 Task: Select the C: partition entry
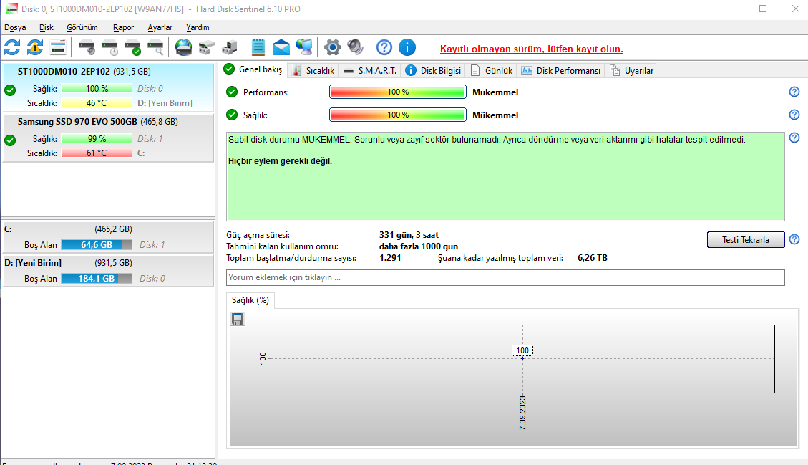[x=107, y=237]
